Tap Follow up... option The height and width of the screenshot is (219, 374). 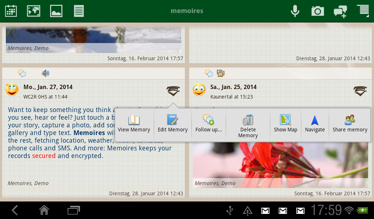coord(209,124)
